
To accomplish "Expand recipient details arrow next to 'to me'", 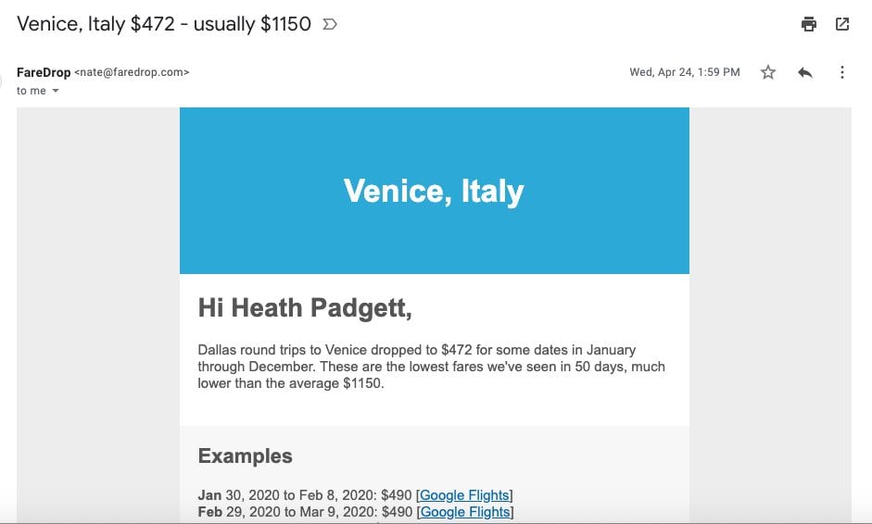I will 55,91.
